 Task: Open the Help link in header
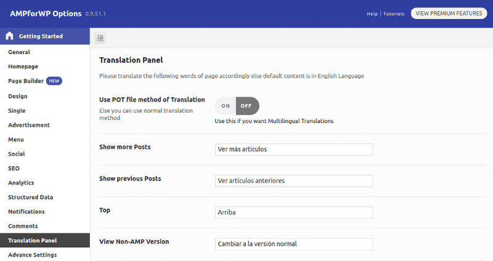[x=372, y=14]
